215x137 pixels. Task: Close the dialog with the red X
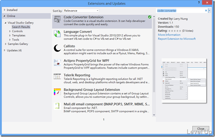pyautogui.click(x=207, y=2)
